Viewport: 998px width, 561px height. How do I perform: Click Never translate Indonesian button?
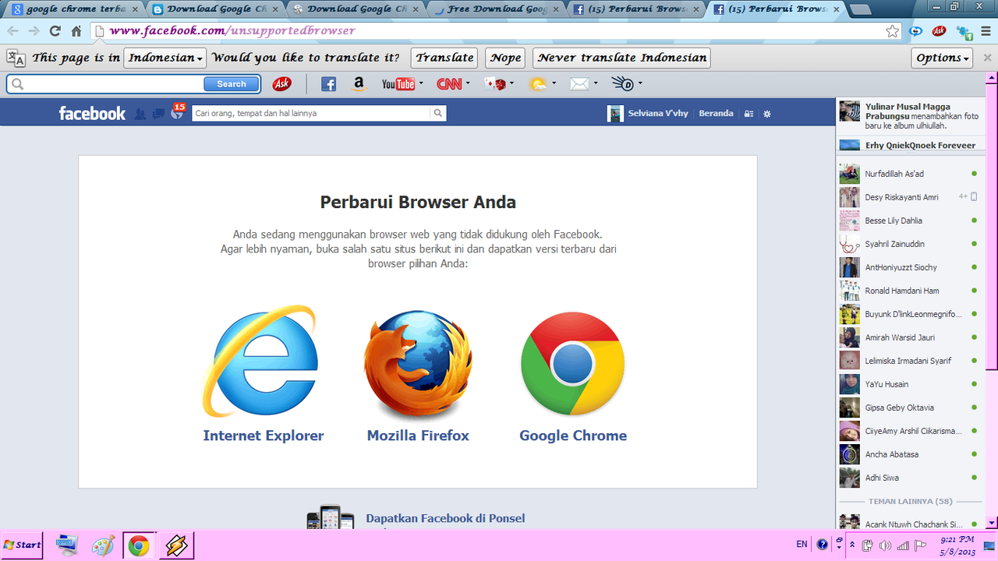click(622, 58)
